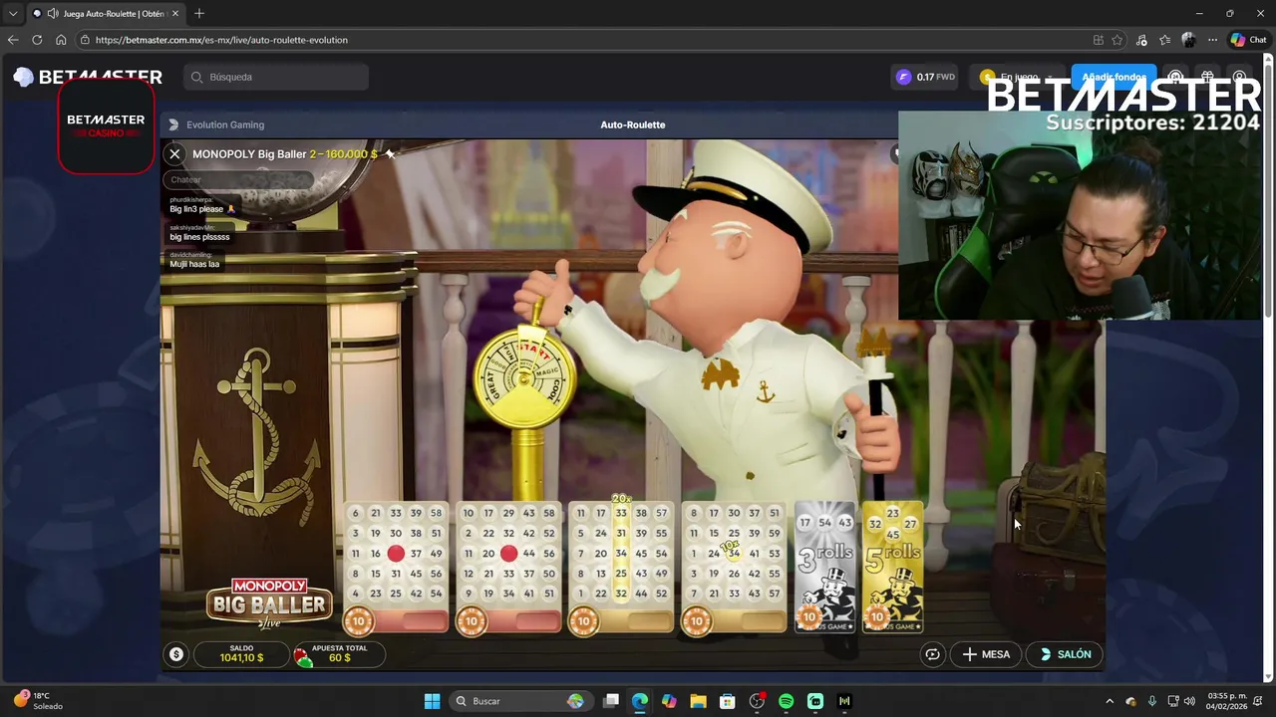Open File Explorer from the taskbar
This screenshot has width=1276, height=717.
click(698, 701)
